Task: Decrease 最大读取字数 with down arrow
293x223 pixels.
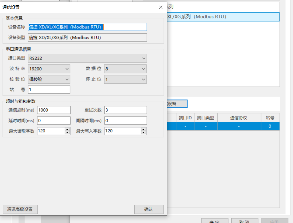Action: 67,133
